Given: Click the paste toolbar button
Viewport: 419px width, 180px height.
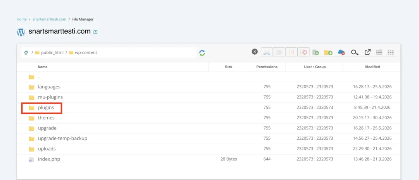Looking at the screenshot, I should (291, 52).
